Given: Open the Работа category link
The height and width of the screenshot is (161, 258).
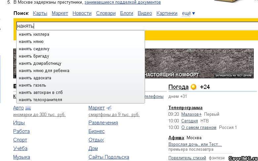Looking at the screenshot, I should (21, 131).
